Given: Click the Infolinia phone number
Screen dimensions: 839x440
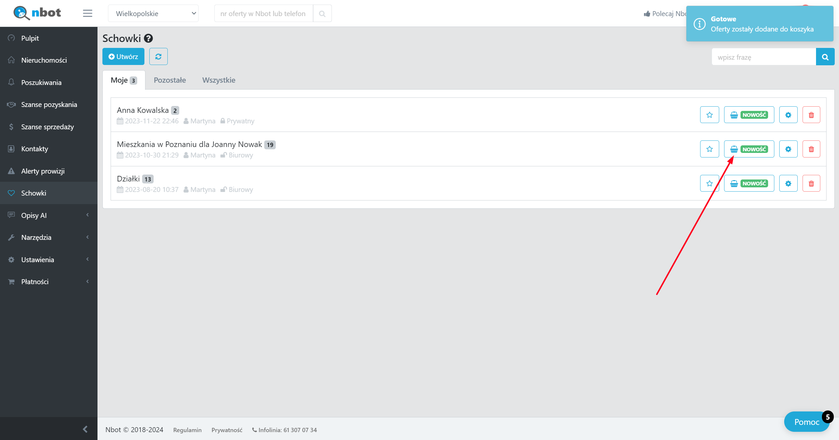Looking at the screenshot, I should 284,430.
